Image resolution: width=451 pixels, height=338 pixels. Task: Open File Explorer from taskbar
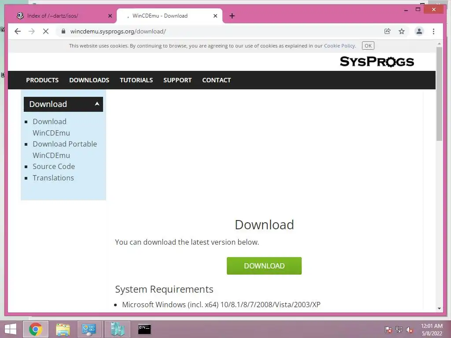tap(63, 329)
